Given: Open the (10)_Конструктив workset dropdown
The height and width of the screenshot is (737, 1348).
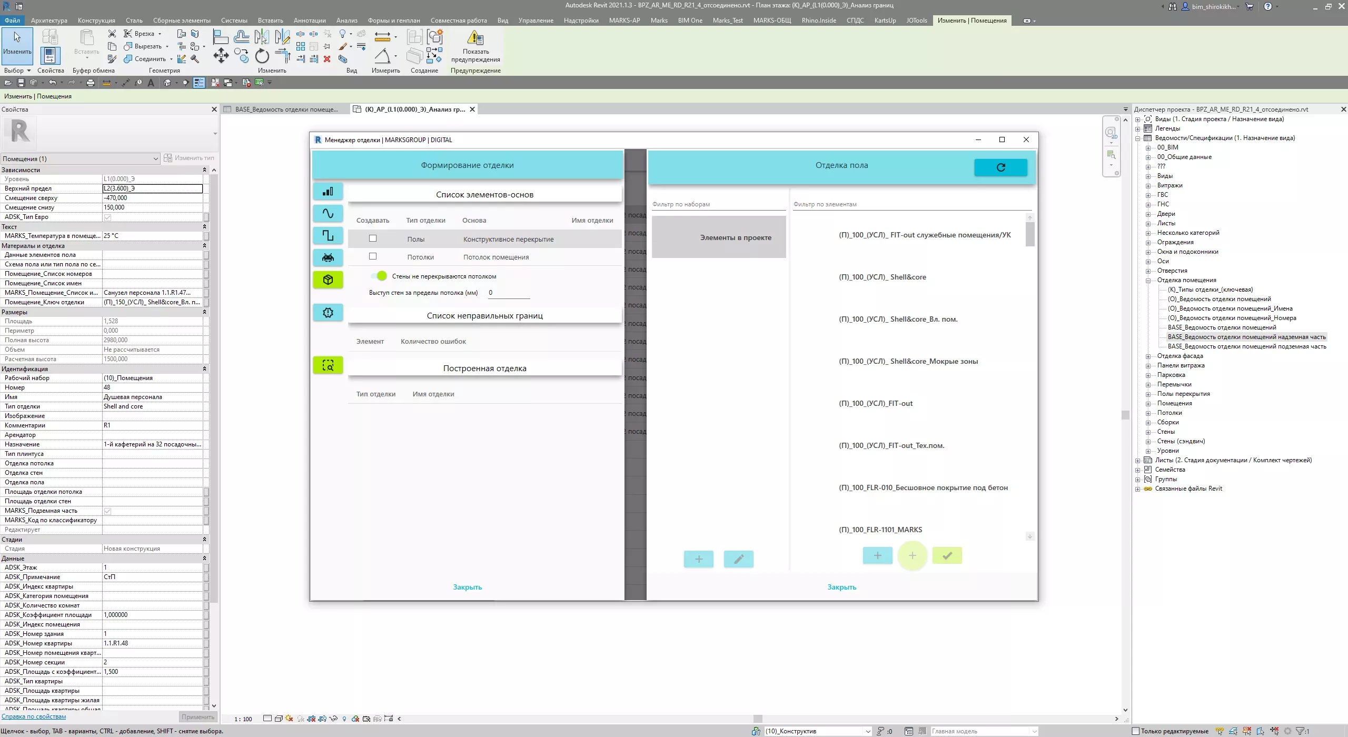Looking at the screenshot, I should click(x=868, y=731).
